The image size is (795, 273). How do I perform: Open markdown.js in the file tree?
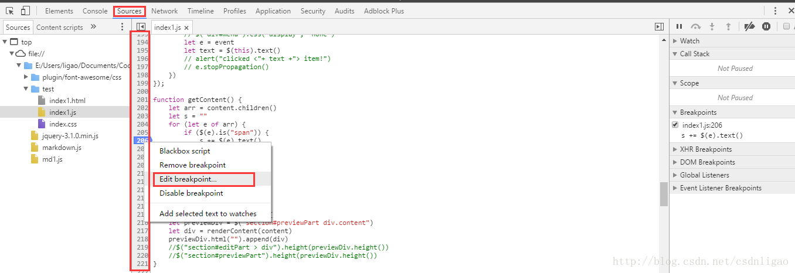(62, 148)
